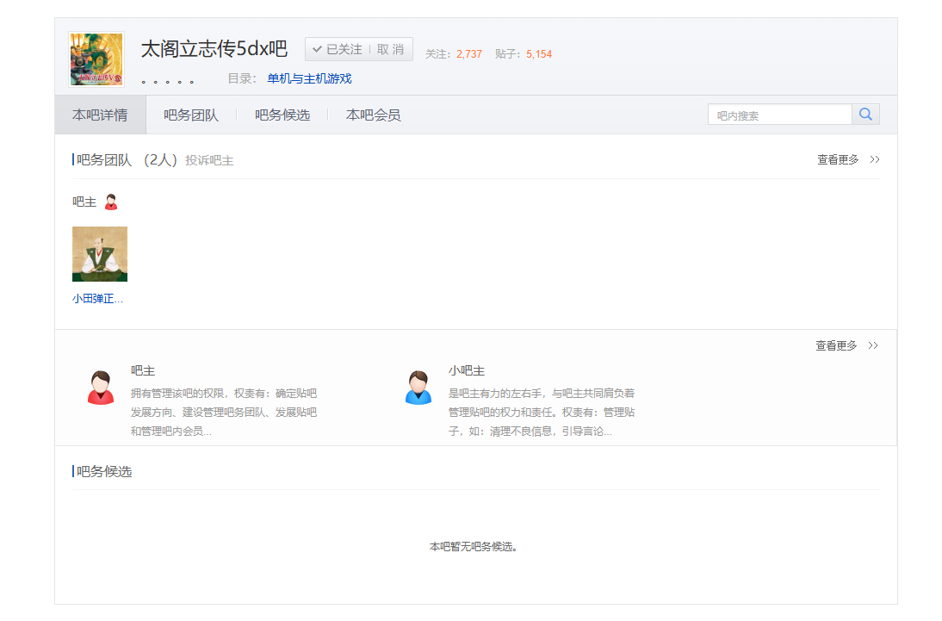Switch to the 本吧会员 tab

click(x=373, y=115)
